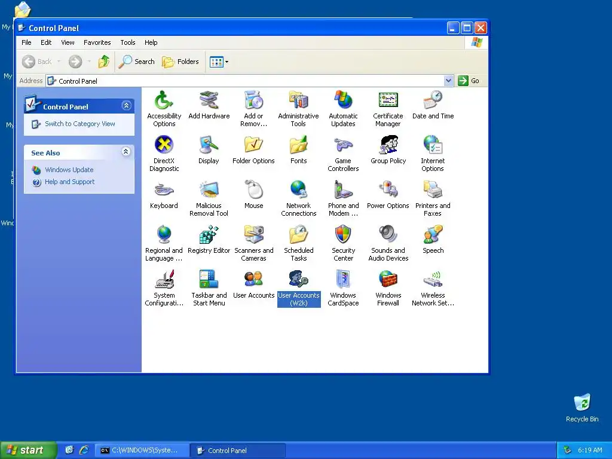Open Sounds and Audio Devices icon
Screen dimensions: 612x459
[x=388, y=235]
